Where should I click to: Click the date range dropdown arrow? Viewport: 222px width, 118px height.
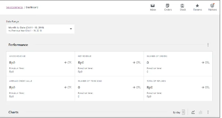(x=71, y=29)
